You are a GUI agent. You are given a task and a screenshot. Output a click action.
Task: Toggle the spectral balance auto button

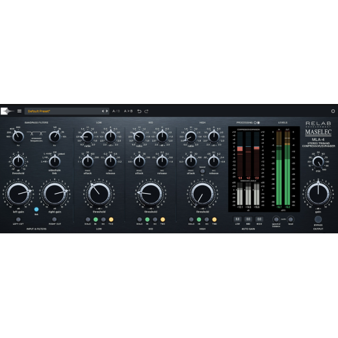276,219
